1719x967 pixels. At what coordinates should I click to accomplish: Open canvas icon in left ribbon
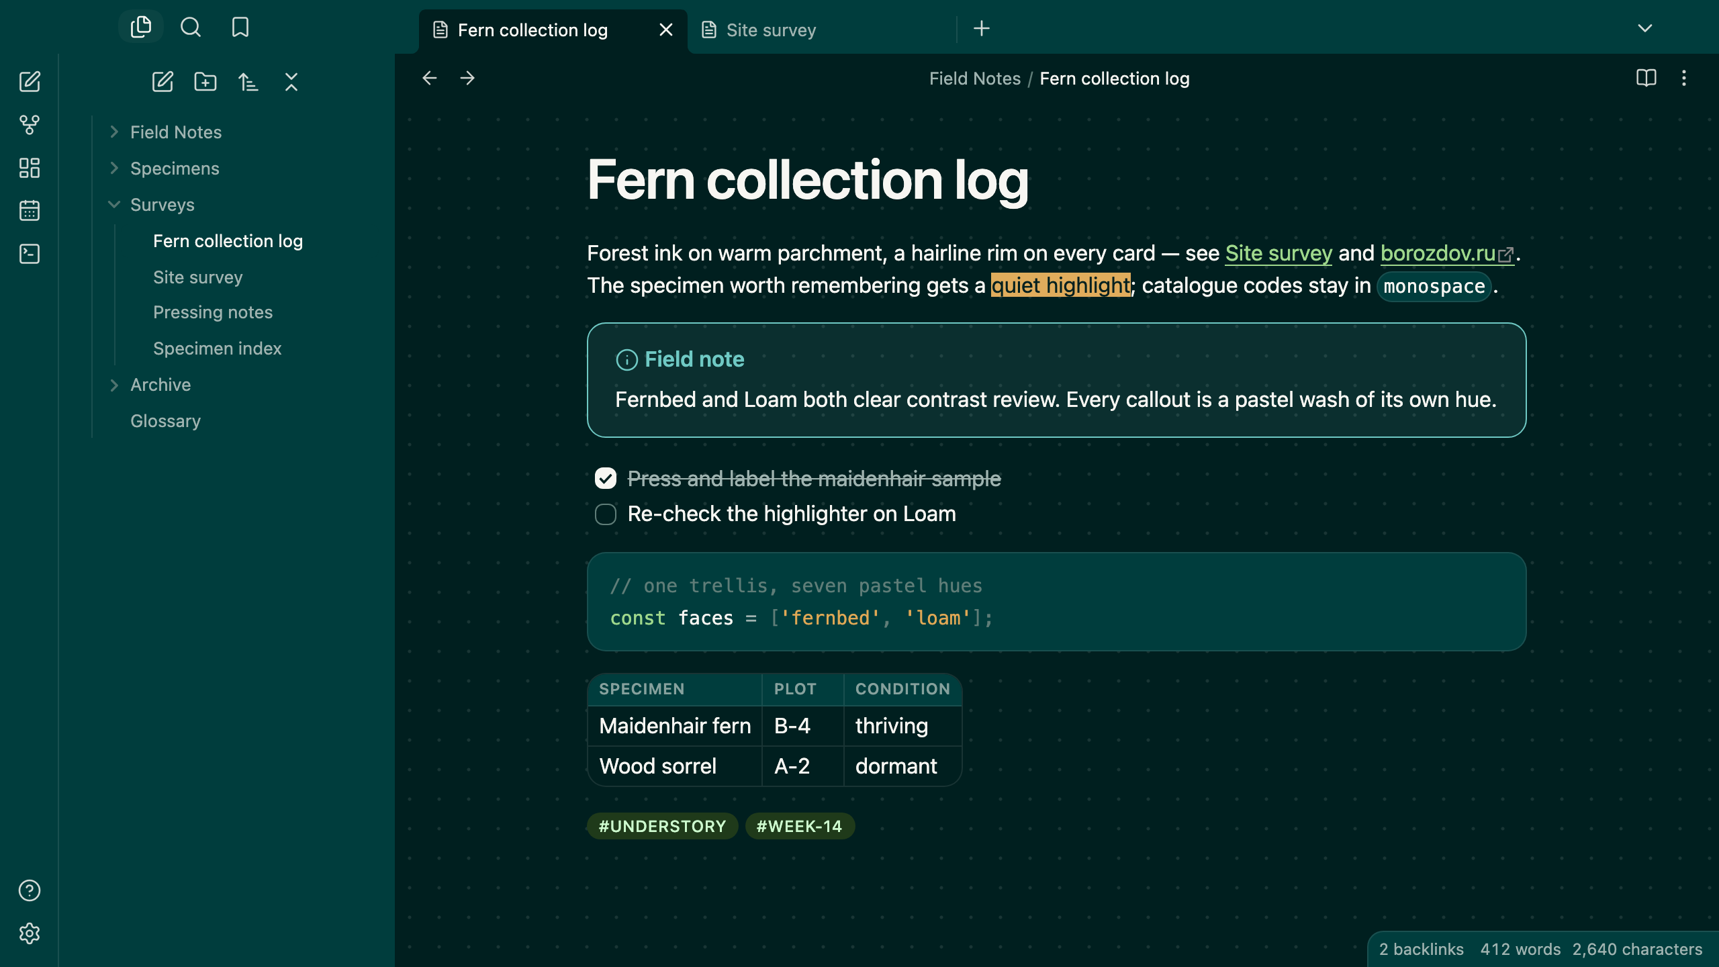click(30, 168)
